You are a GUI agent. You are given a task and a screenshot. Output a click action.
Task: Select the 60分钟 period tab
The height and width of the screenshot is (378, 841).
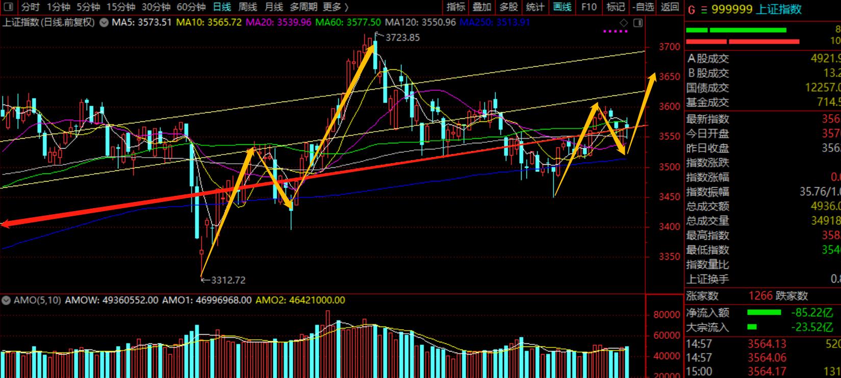coord(191,7)
